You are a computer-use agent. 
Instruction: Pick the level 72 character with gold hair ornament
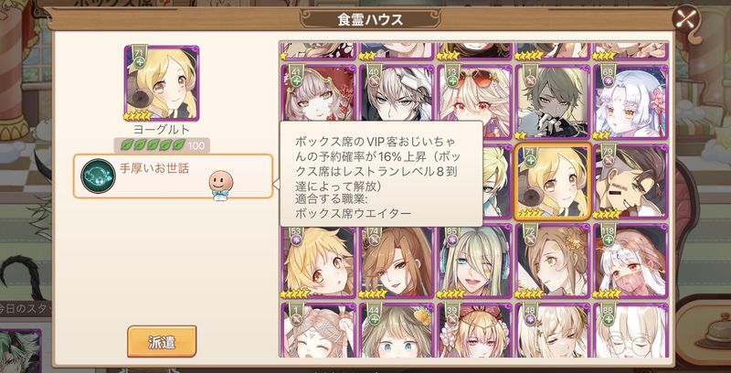(553, 261)
